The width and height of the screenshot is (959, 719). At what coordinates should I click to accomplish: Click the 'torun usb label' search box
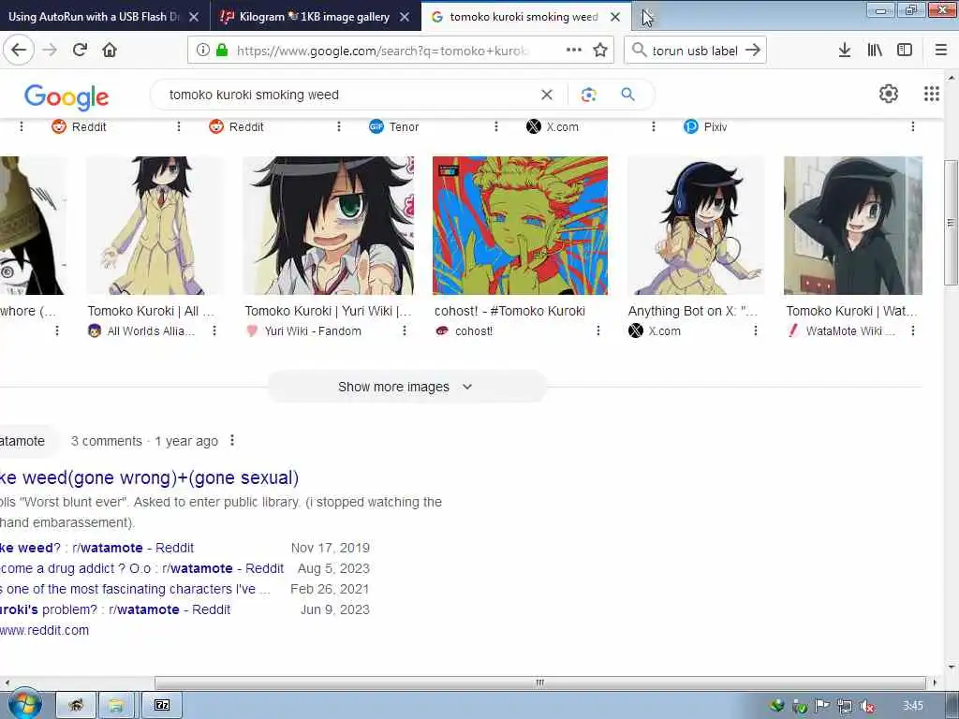[x=696, y=51]
